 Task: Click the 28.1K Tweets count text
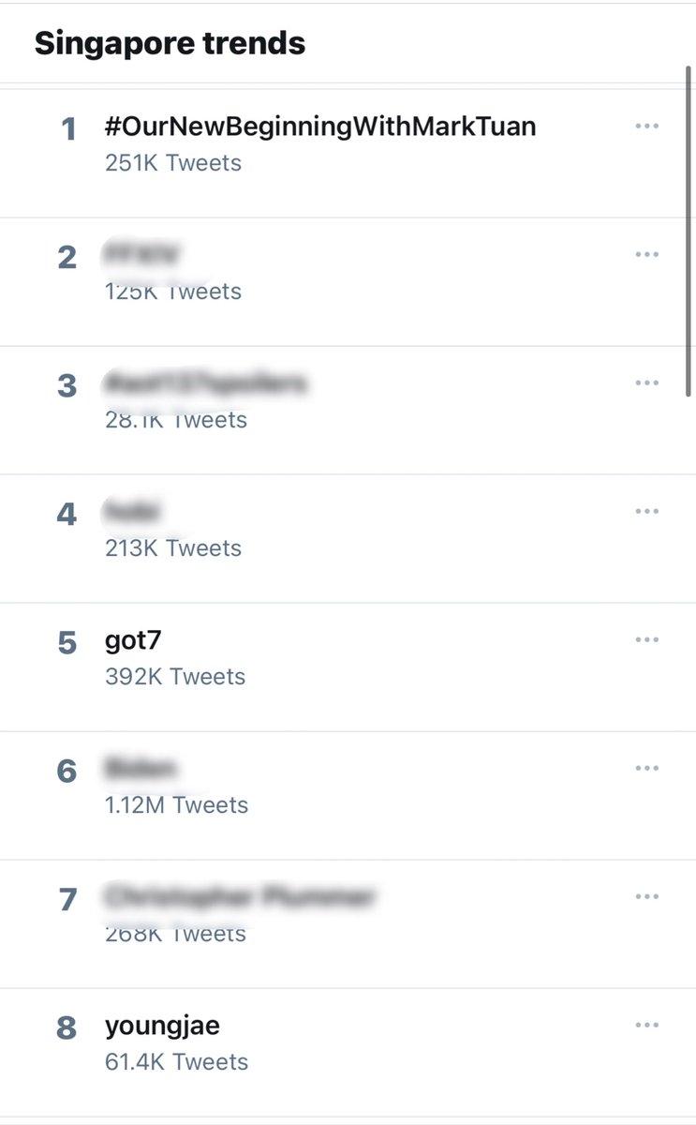pyautogui.click(x=176, y=420)
